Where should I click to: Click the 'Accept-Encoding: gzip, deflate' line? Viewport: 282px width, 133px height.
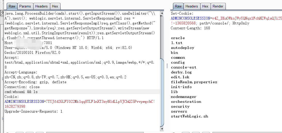tap(35, 82)
